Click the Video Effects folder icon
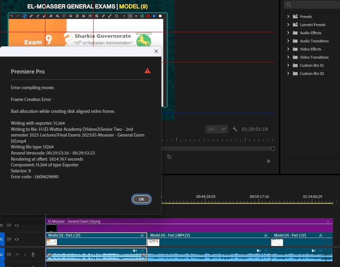This screenshot has height=267, width=340. (295, 49)
